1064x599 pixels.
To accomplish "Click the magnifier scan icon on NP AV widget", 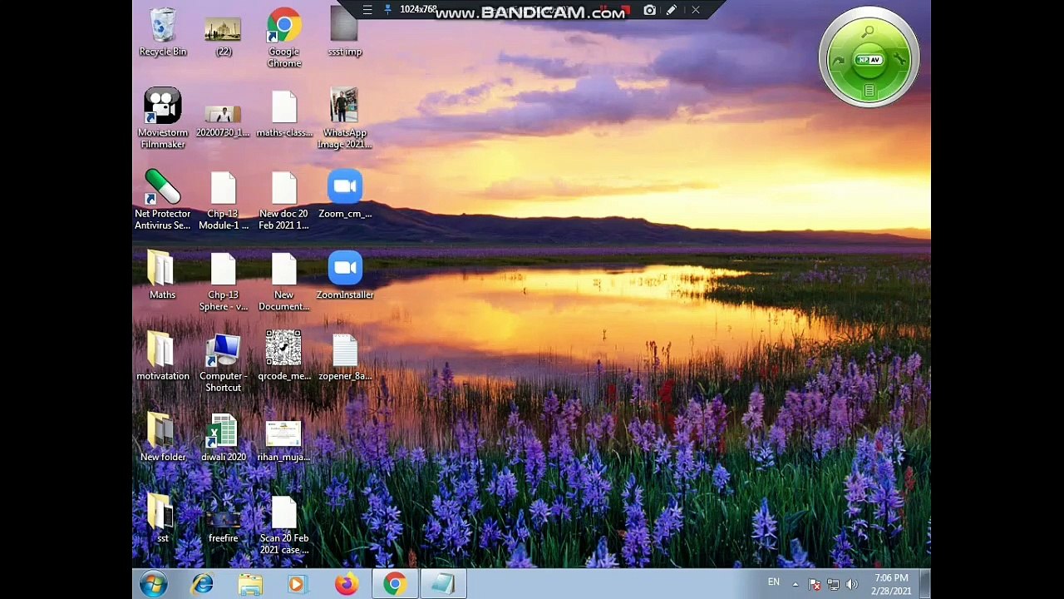I will [x=868, y=32].
